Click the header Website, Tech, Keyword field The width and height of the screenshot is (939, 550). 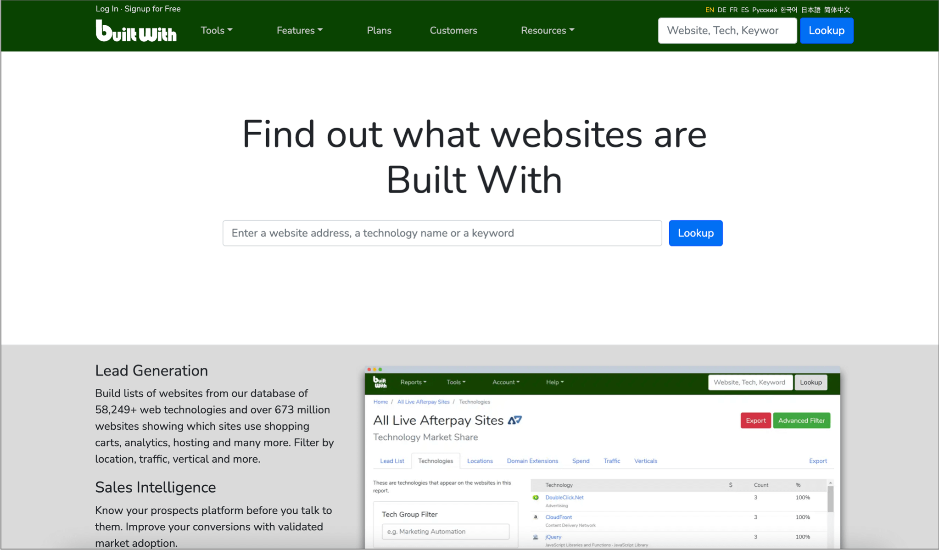[727, 31]
